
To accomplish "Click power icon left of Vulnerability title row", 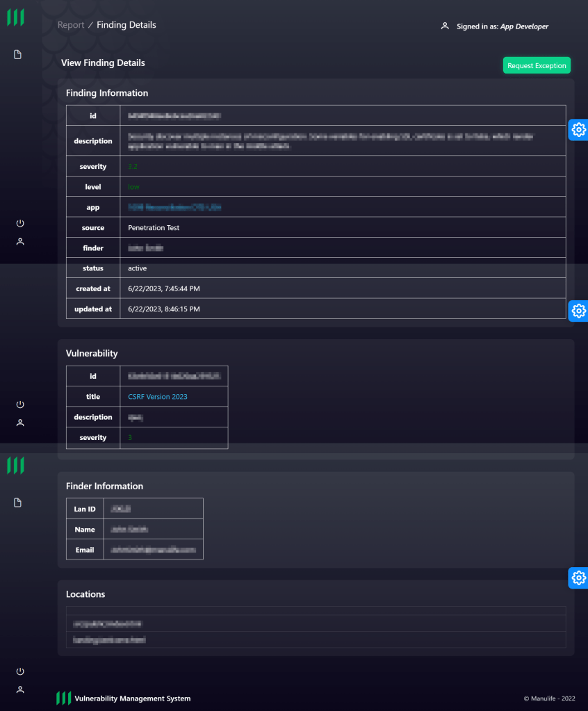I will (20, 404).
